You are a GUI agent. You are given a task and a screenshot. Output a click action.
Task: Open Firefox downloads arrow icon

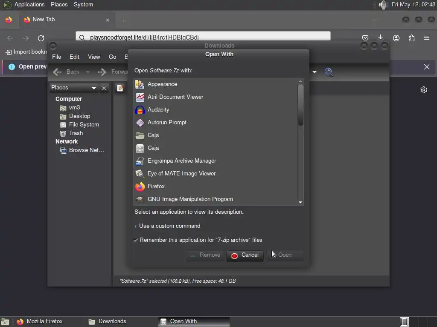[x=380, y=38]
